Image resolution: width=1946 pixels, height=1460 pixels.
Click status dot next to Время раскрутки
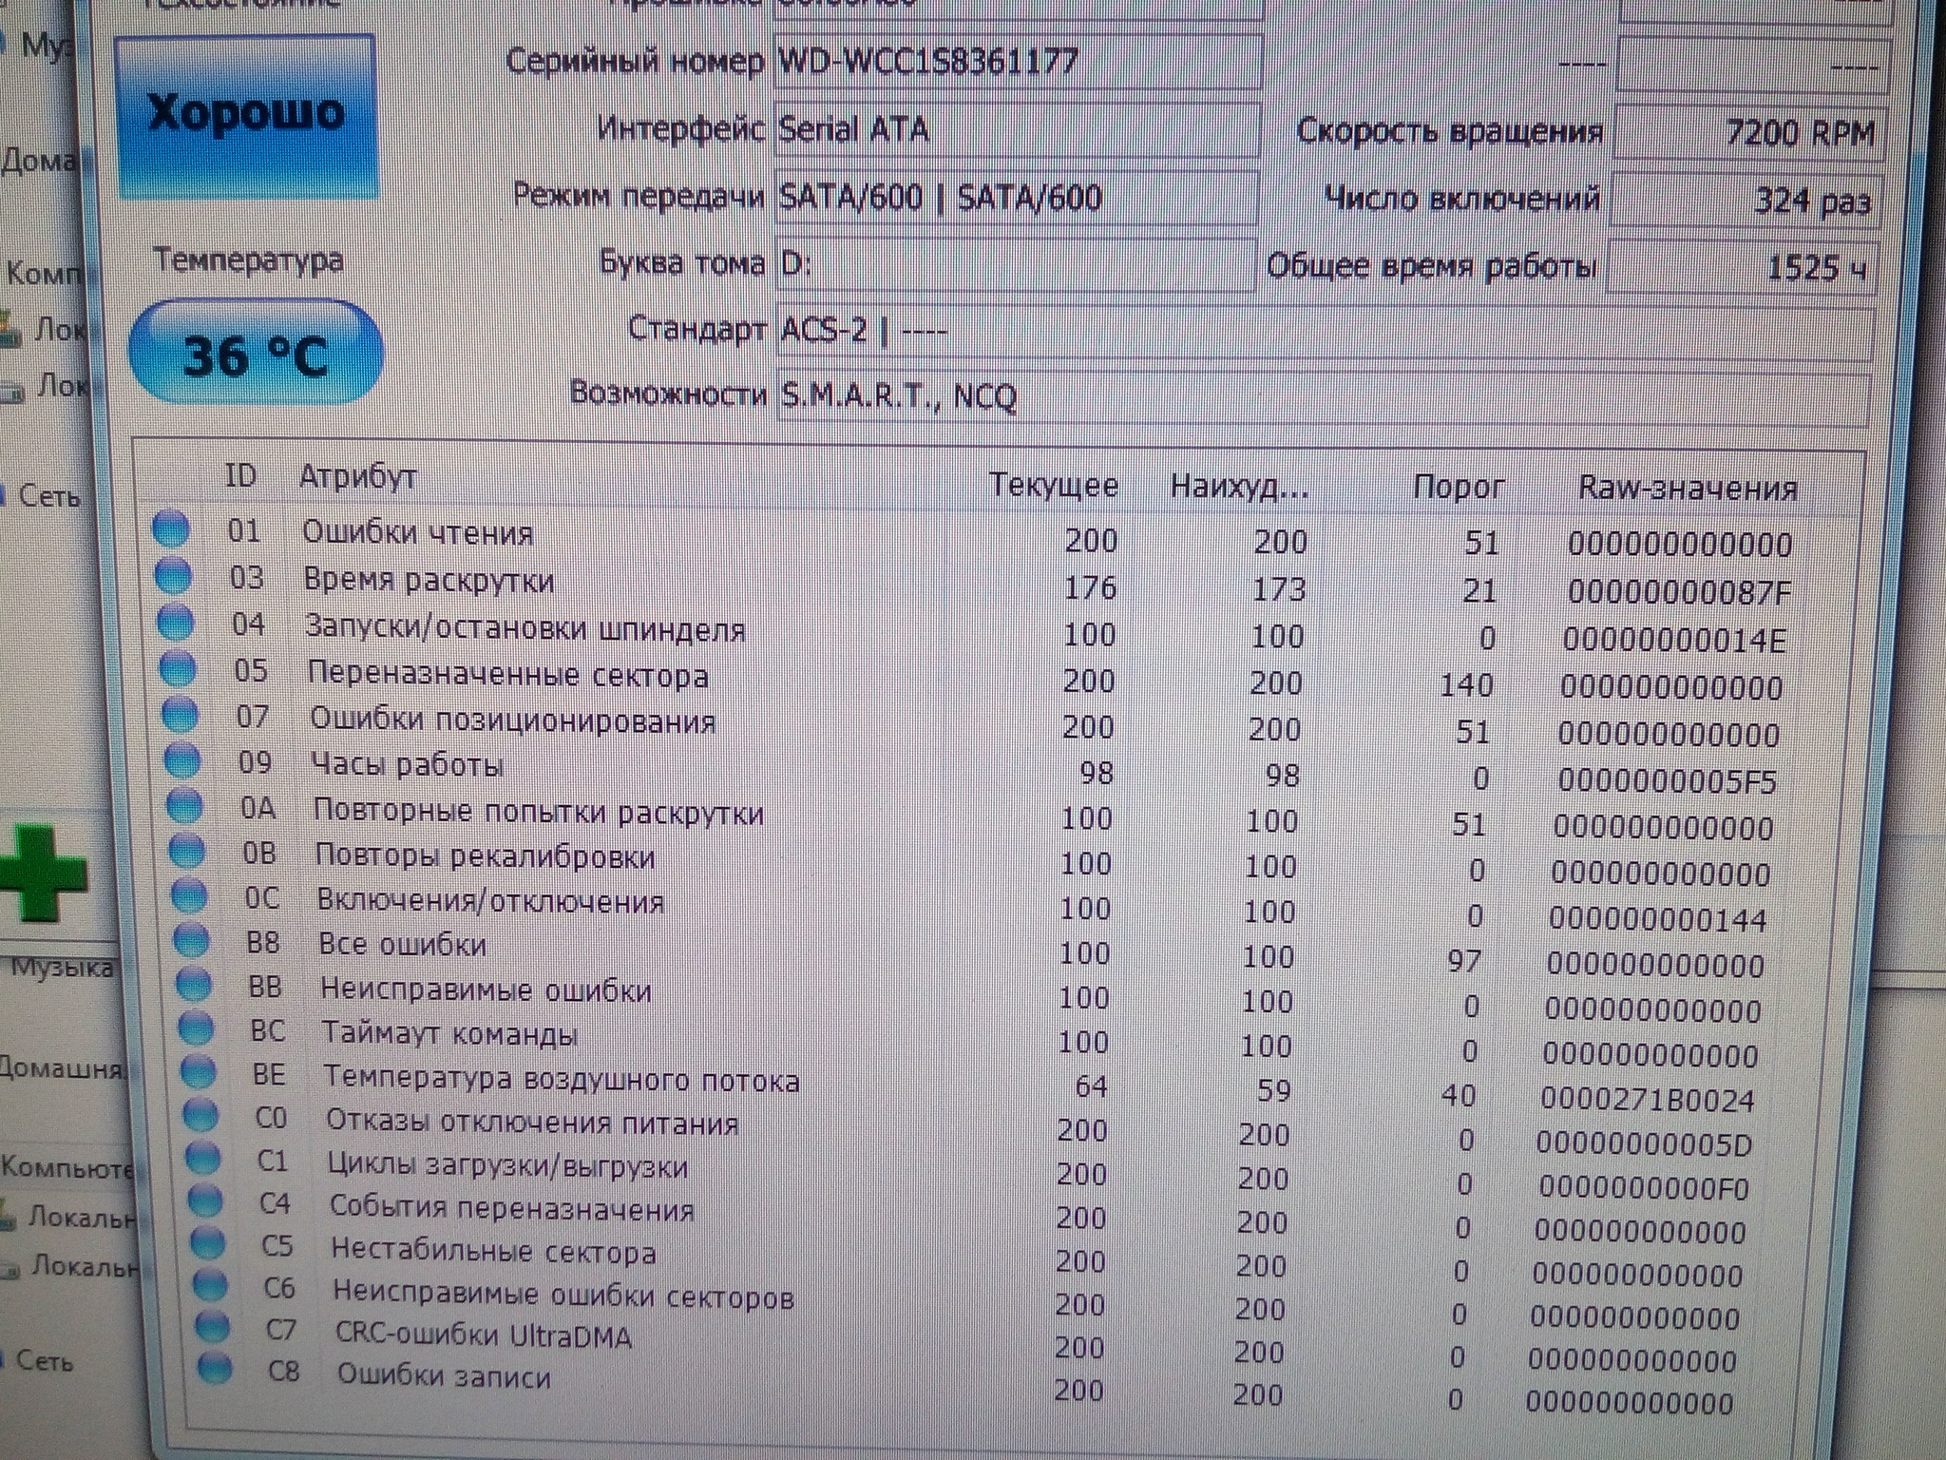click(x=173, y=575)
